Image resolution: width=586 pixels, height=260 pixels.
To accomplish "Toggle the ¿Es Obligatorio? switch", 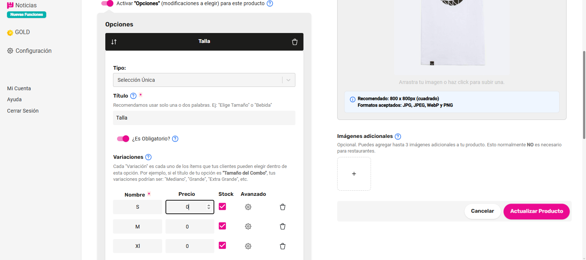I will [x=123, y=139].
